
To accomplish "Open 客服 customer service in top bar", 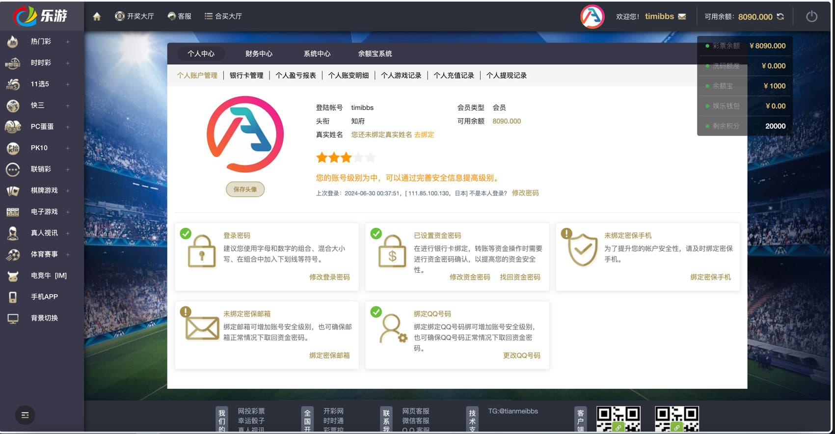I will (180, 16).
